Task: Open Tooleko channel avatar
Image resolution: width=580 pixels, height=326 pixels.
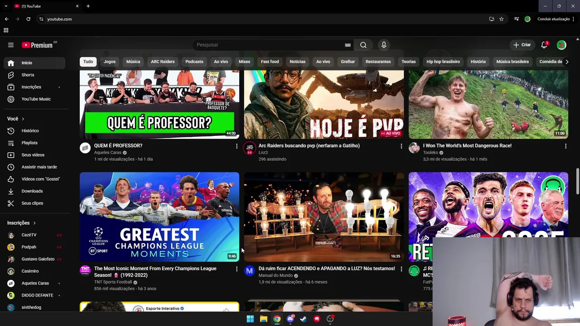Action: pos(414,148)
